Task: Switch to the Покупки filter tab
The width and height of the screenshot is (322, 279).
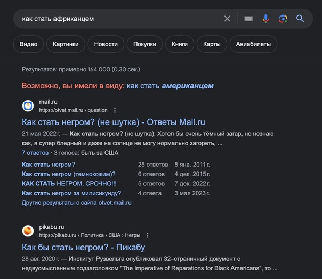Action: (x=144, y=44)
